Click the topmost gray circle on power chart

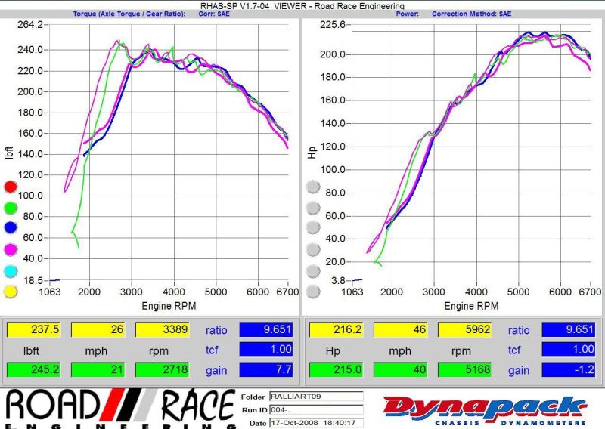point(312,186)
